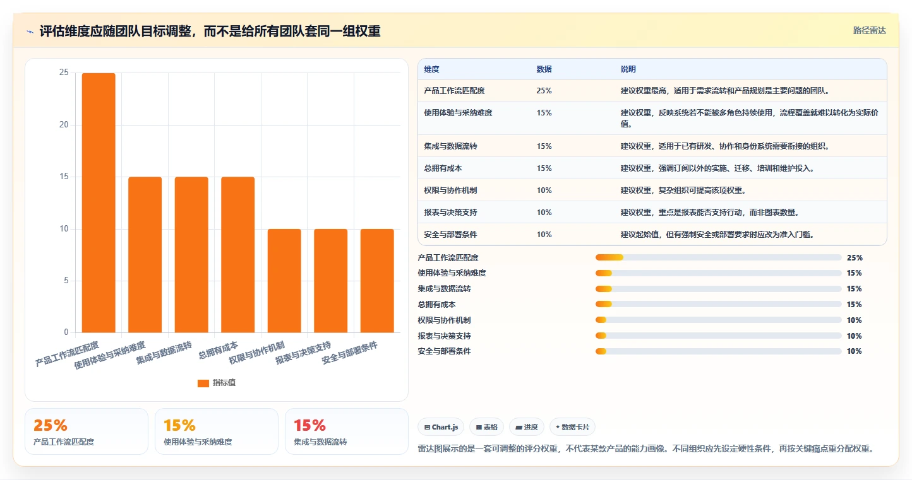Click the table description starting 建议权重最高
Viewport: 912px width, 480px height.
(x=725, y=91)
